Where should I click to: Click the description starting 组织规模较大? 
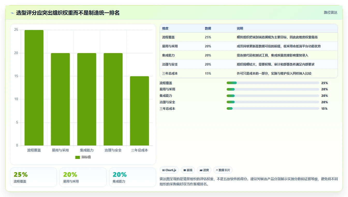point(276,64)
